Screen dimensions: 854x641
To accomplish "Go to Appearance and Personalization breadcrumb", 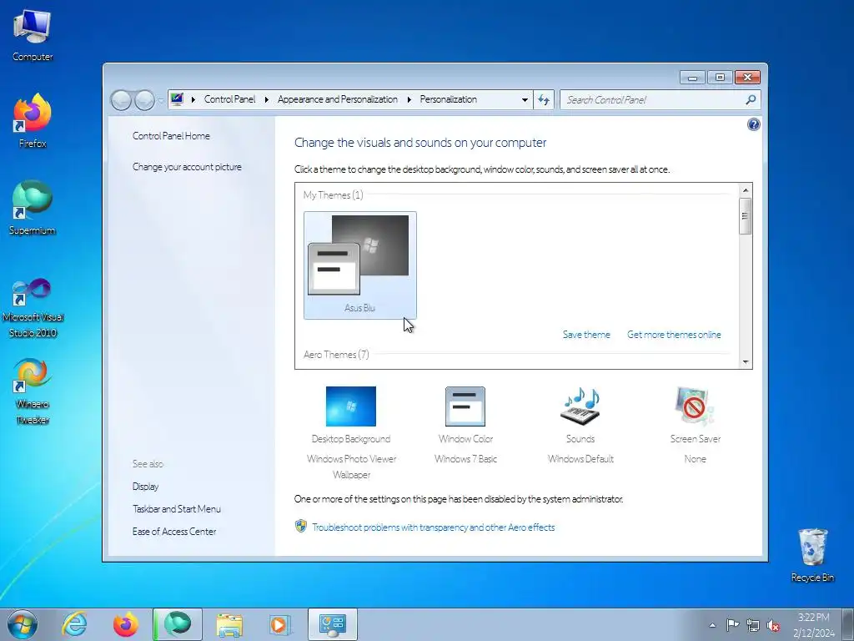I will pyautogui.click(x=337, y=99).
